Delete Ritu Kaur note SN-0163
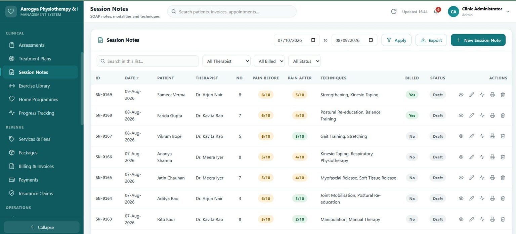 coord(503,220)
